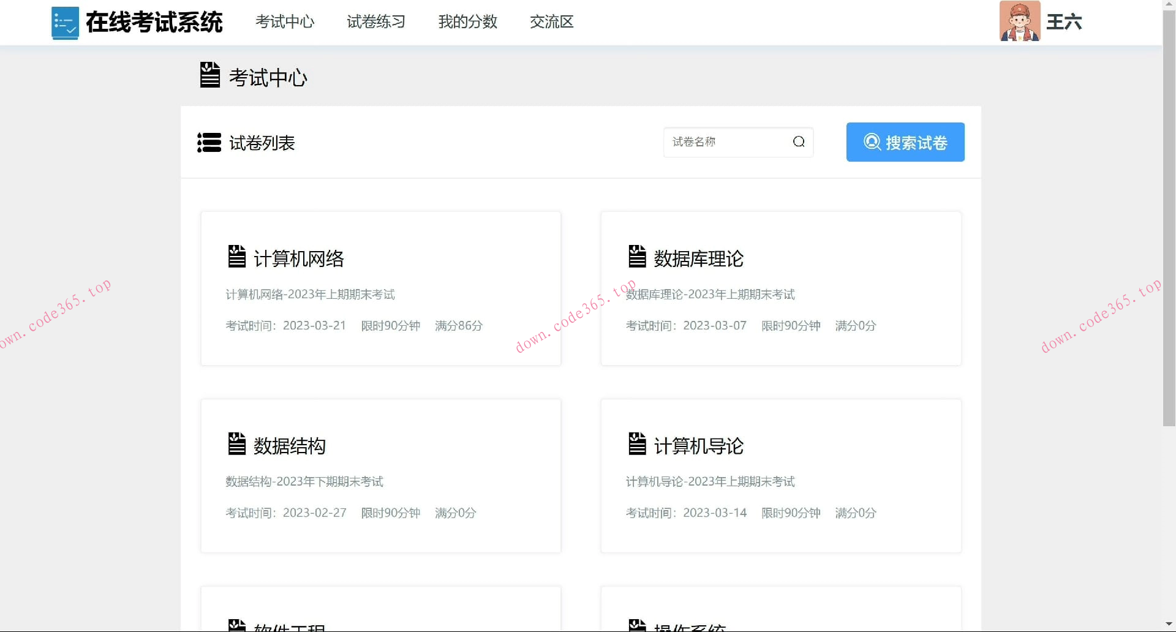1176x632 pixels.
Task: Open the 我的分数 menu item
Action: (x=467, y=22)
